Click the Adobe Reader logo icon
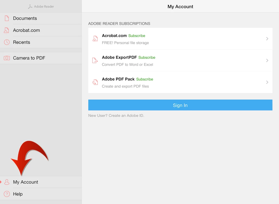The width and height of the screenshot is (279, 204). coord(30,7)
